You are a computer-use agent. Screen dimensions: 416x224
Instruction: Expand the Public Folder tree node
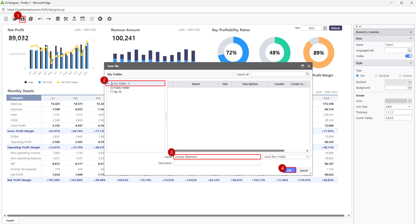108,88
